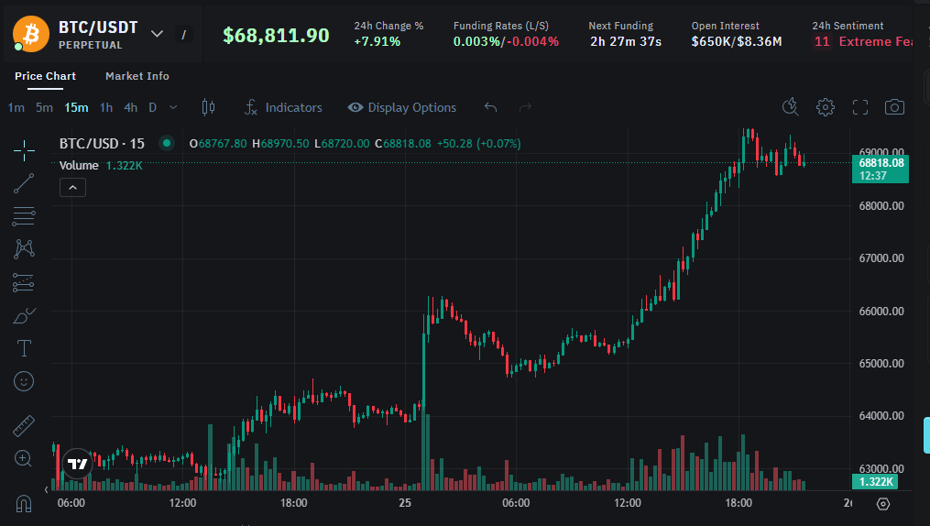Image resolution: width=930 pixels, height=526 pixels.
Task: Collapse the drawing toolbar with left arrow
Action: [x=46, y=490]
